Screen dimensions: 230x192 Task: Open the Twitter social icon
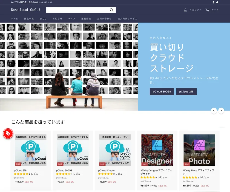coord(217,2)
